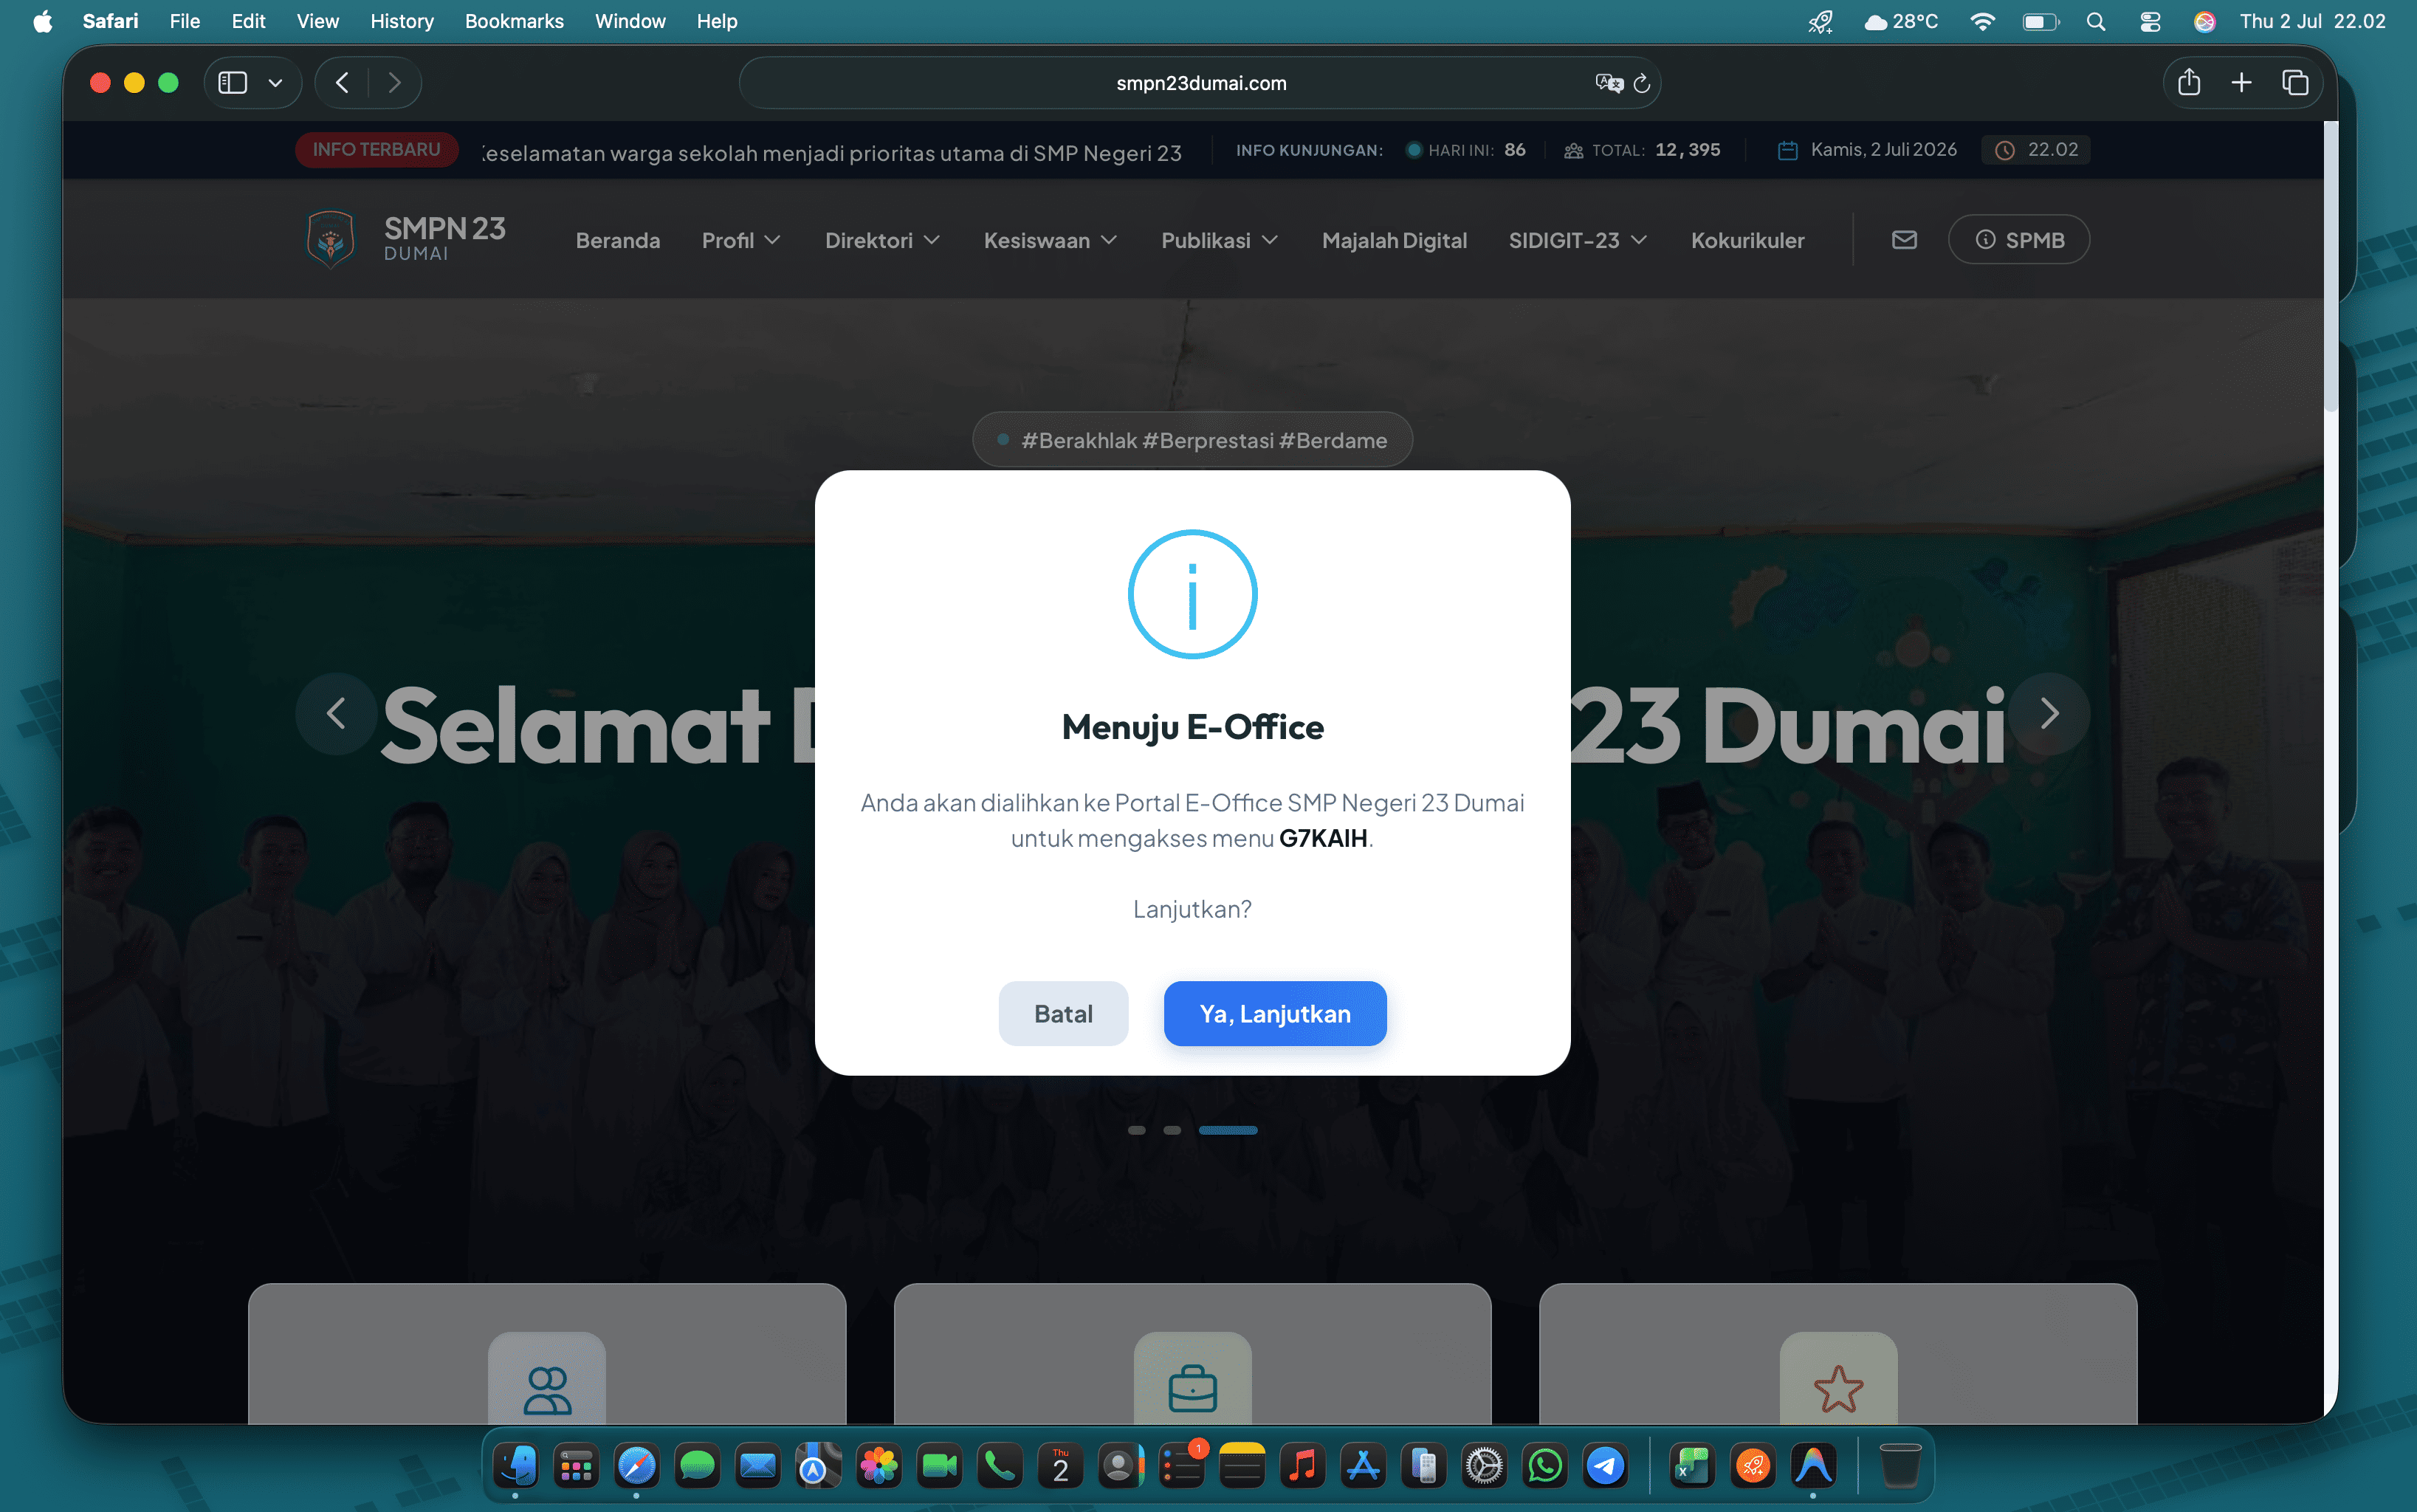This screenshot has height=1512, width=2417.
Task: Open Spotlight search in the menu bar
Action: click(x=2096, y=21)
